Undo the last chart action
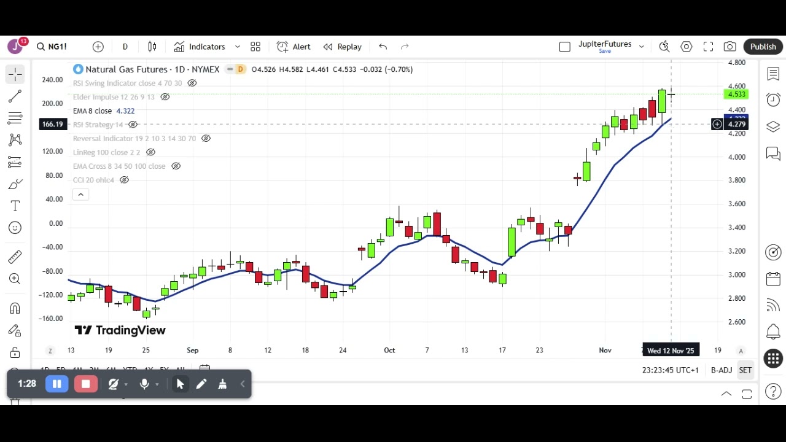 383,47
